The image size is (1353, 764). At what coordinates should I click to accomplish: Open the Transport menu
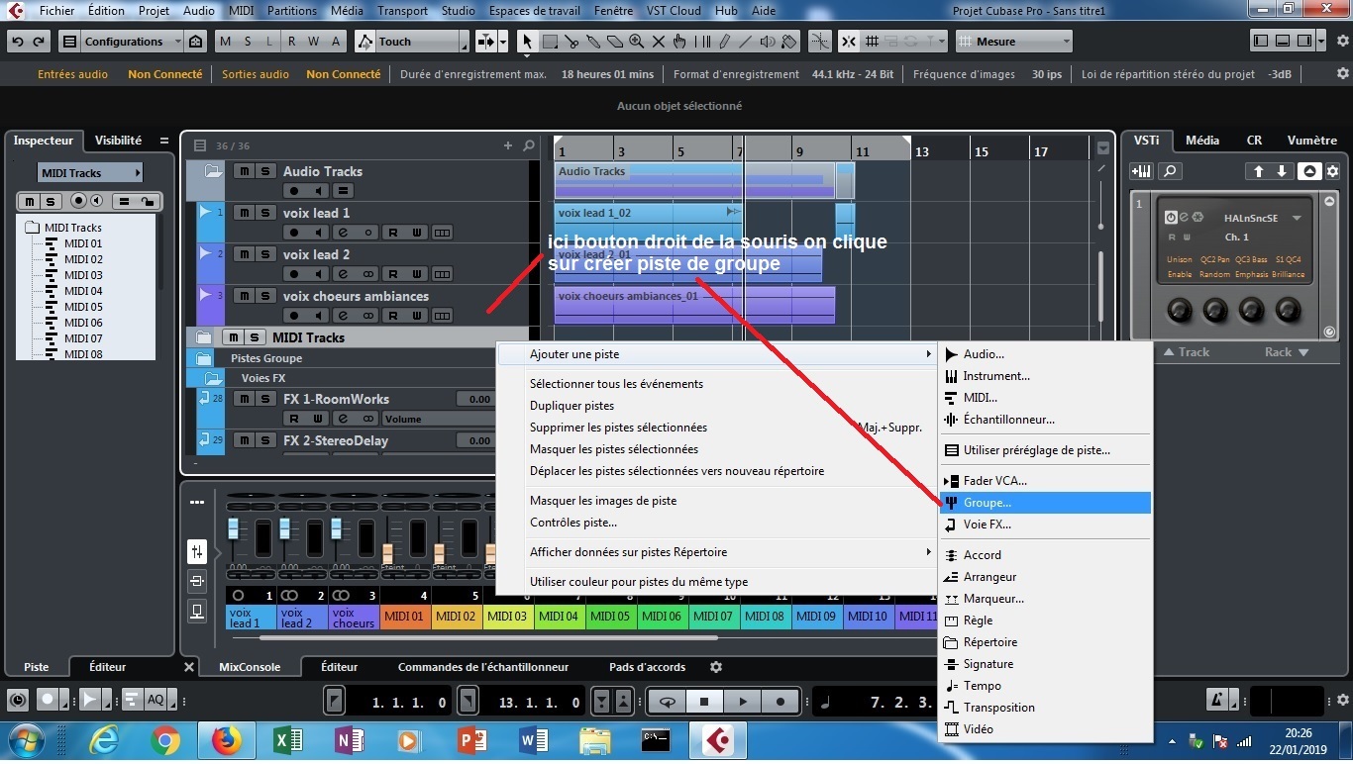click(401, 11)
